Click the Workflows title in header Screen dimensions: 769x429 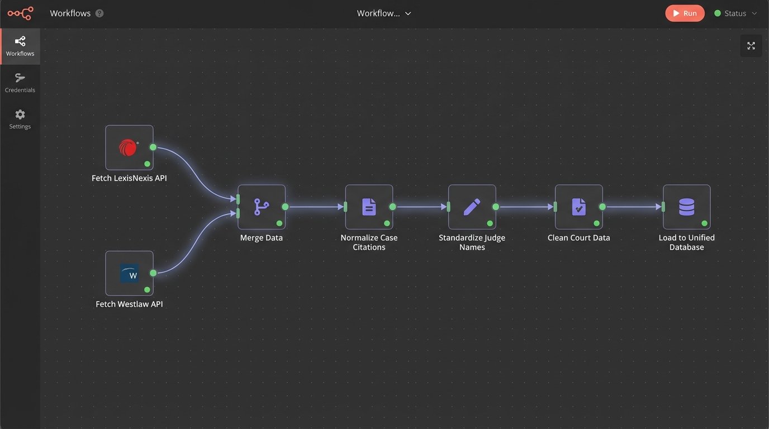click(x=70, y=13)
